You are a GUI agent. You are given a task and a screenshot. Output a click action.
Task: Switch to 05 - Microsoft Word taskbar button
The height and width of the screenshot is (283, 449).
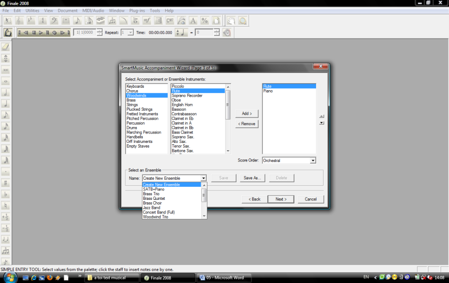(224, 277)
